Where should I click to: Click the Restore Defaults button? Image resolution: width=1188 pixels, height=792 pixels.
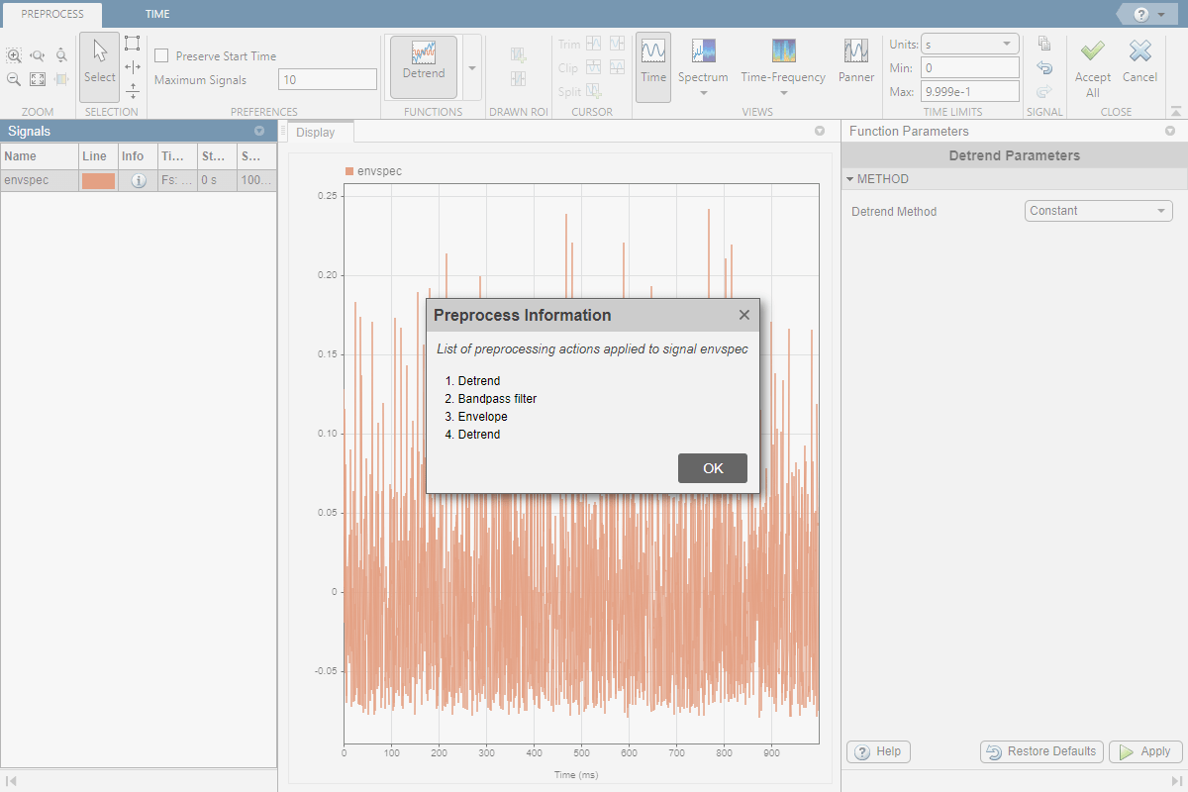coord(1041,751)
